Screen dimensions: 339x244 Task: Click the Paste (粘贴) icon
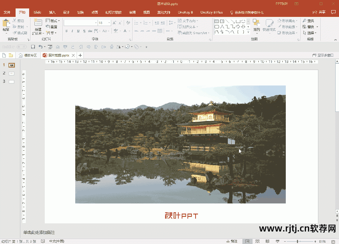(6, 24)
